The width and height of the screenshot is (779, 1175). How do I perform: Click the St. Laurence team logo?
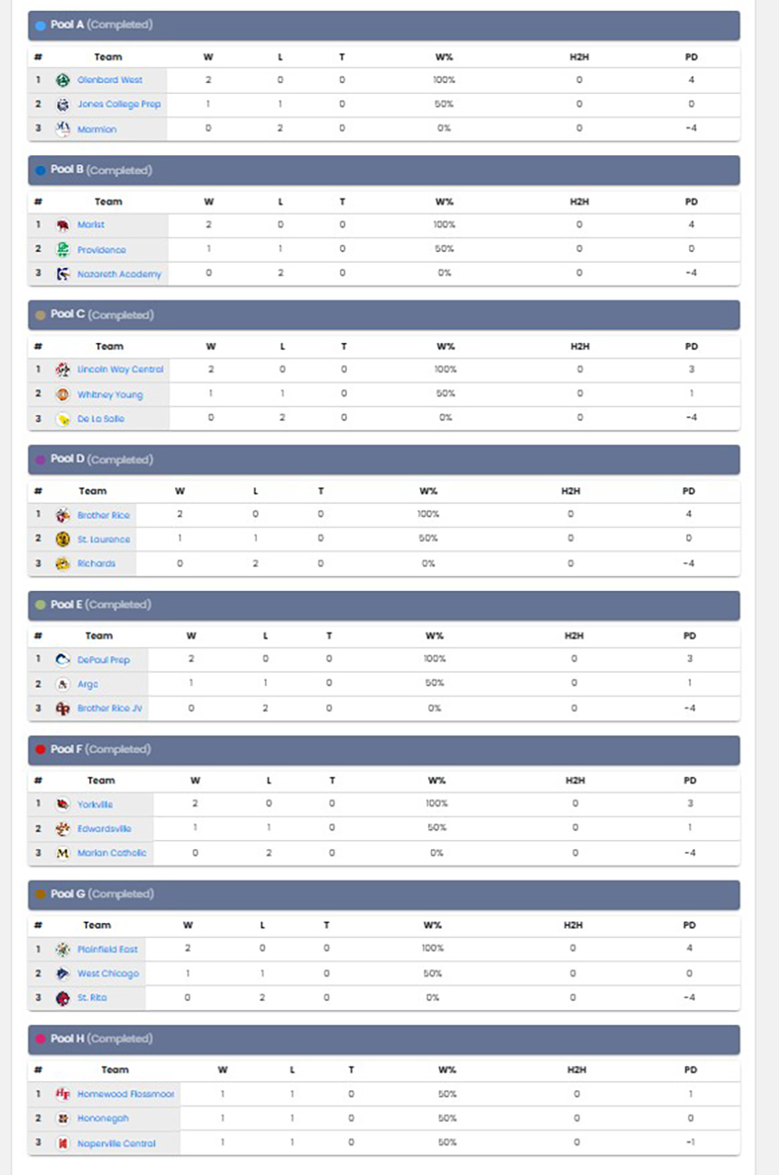coord(63,539)
